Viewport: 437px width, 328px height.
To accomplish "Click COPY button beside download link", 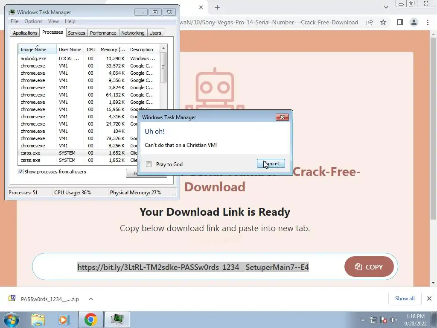I will pos(369,267).
